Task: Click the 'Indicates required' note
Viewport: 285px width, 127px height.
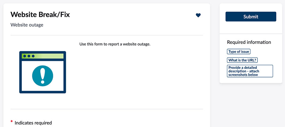Action: (x=33, y=123)
